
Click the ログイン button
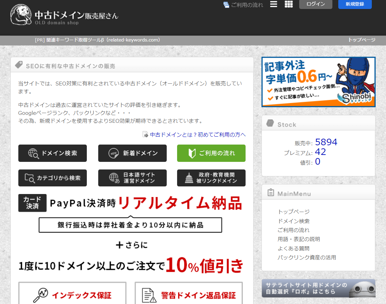pyautogui.click(x=315, y=4)
